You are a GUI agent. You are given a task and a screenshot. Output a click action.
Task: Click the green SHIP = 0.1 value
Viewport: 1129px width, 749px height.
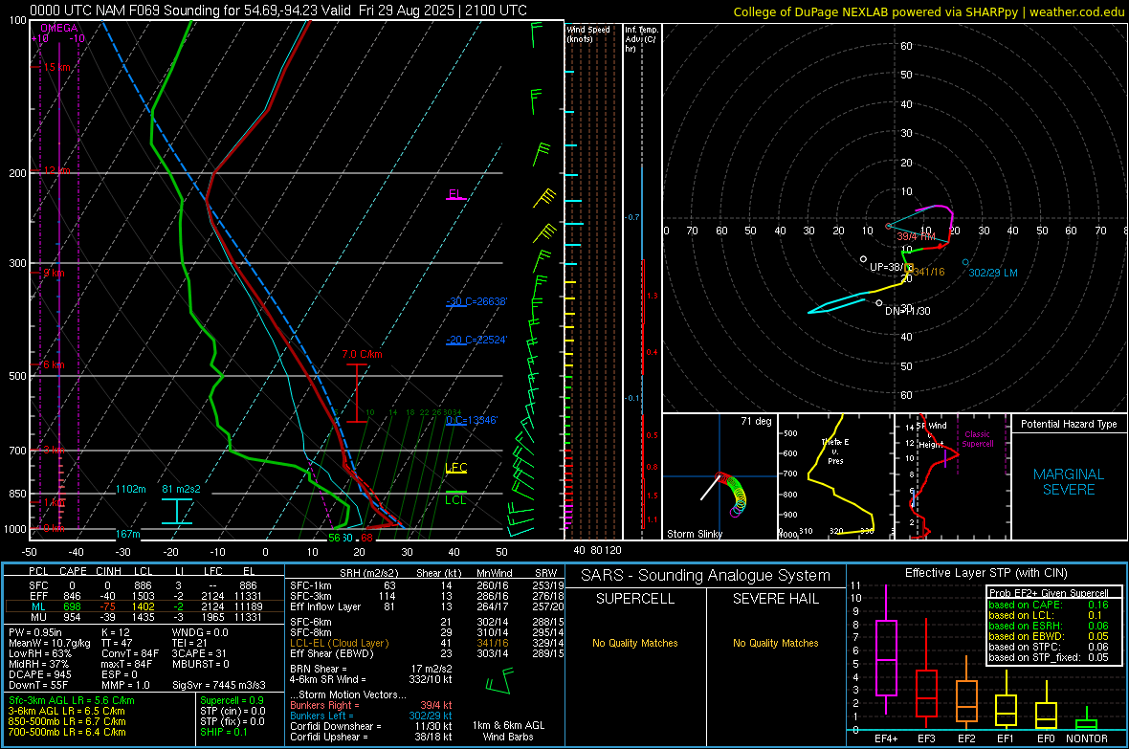223,732
